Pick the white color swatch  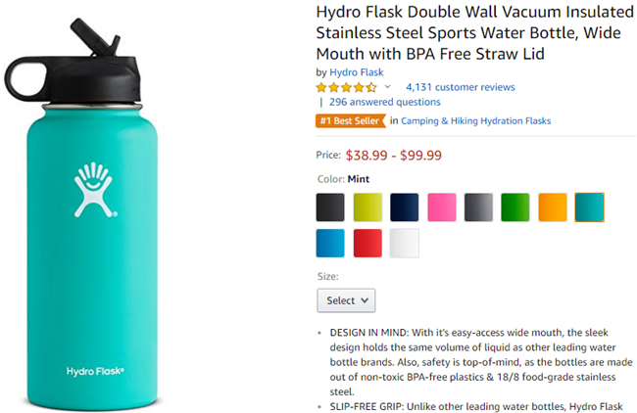pyautogui.click(x=404, y=244)
